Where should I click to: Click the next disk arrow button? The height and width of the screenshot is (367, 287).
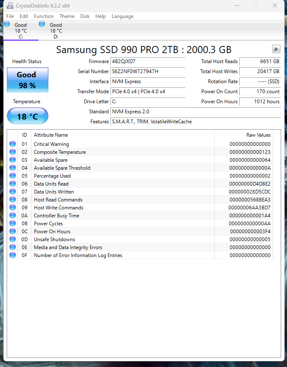click(276, 49)
